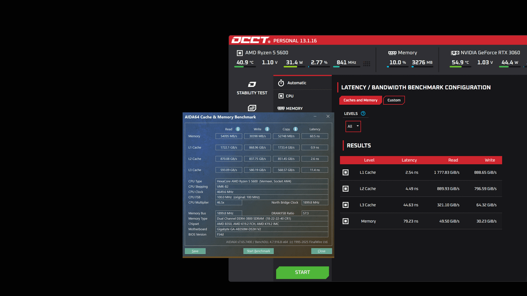Screen dimensions: 527x296
Task: Click Save in AIDA64 window
Action: (195, 251)
